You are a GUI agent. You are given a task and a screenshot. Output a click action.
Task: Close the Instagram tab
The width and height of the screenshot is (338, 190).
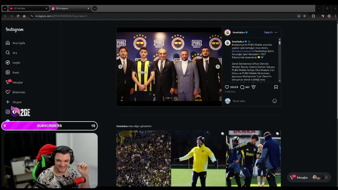[88, 8]
